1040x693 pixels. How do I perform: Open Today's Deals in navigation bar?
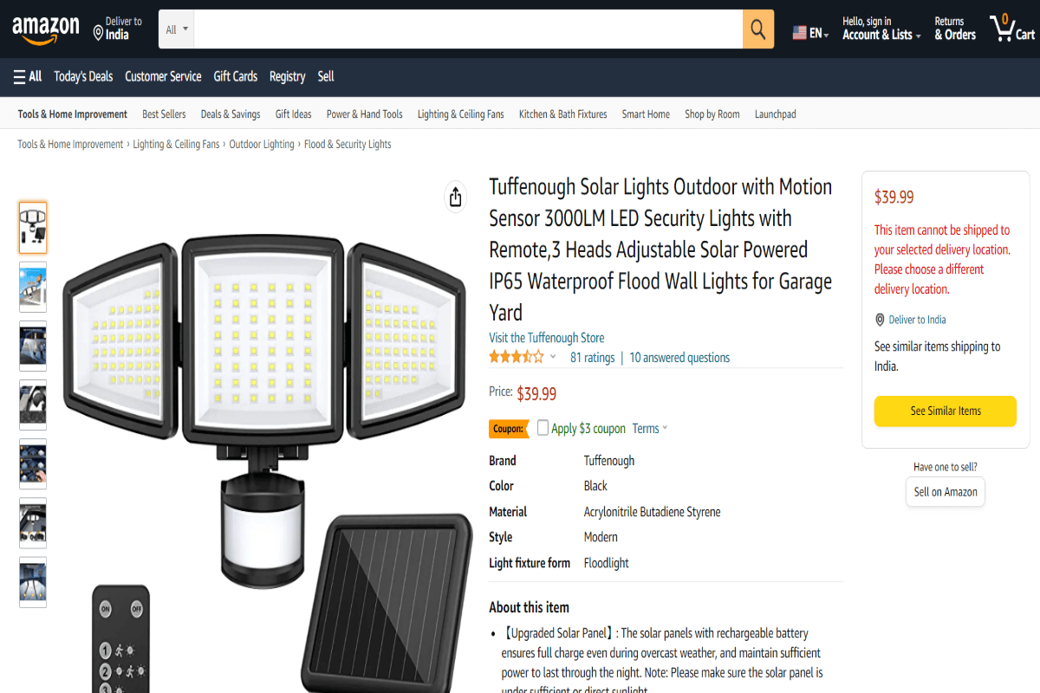[83, 76]
